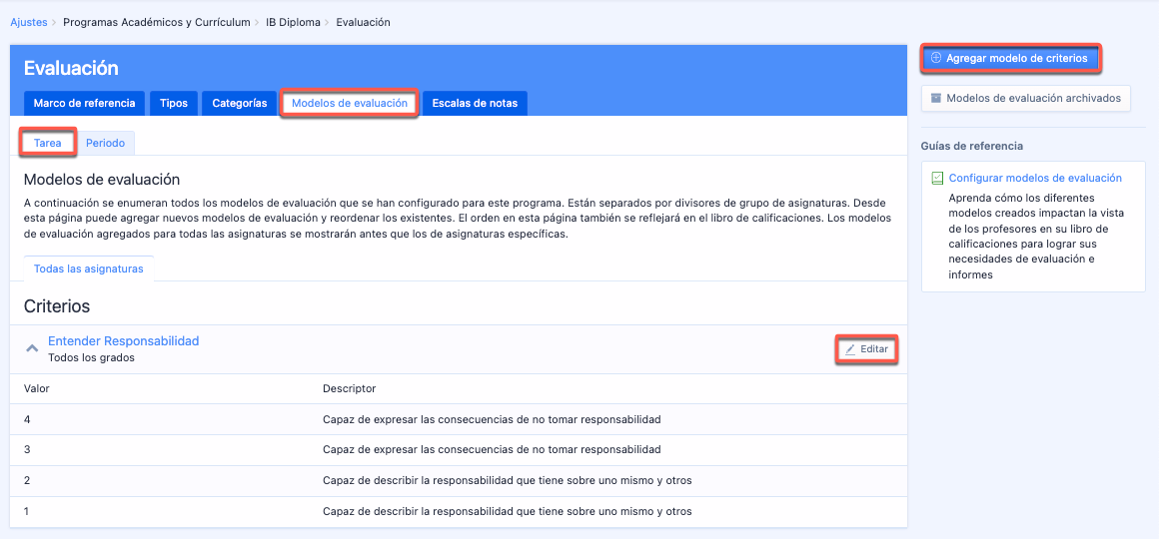The image size is (1159, 539).
Task: Open the Tipos tab
Action: tap(174, 103)
